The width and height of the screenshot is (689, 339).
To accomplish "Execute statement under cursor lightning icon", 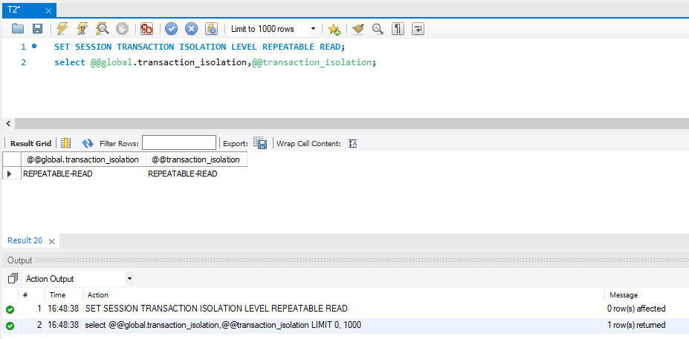I will click(83, 29).
